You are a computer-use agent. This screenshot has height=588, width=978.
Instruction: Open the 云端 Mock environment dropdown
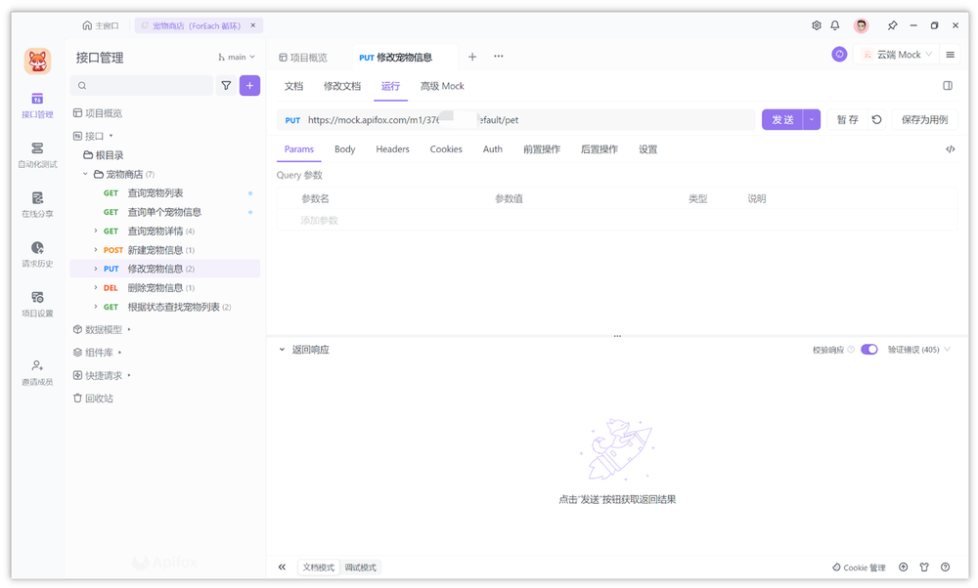tap(897, 55)
